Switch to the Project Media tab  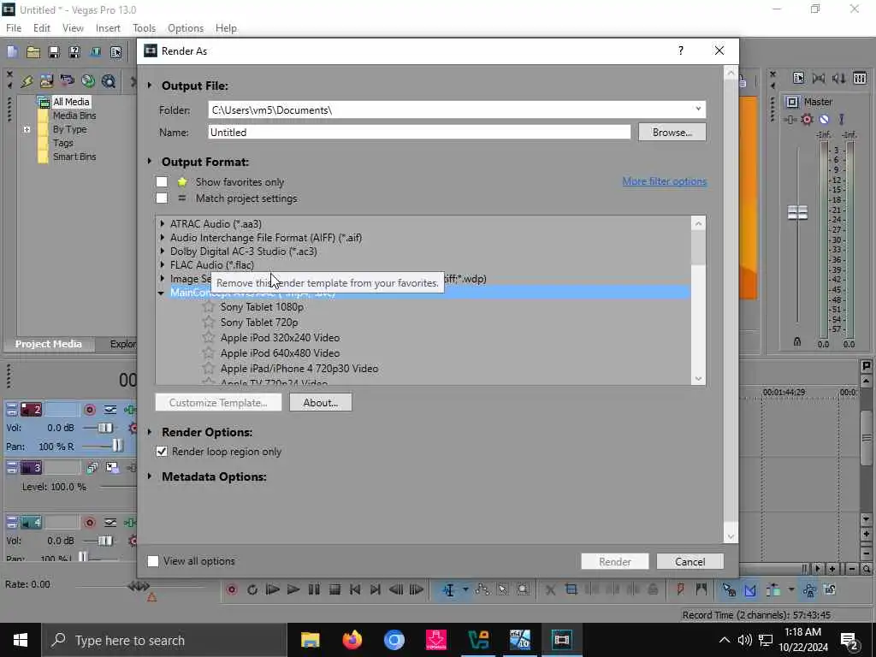49,344
